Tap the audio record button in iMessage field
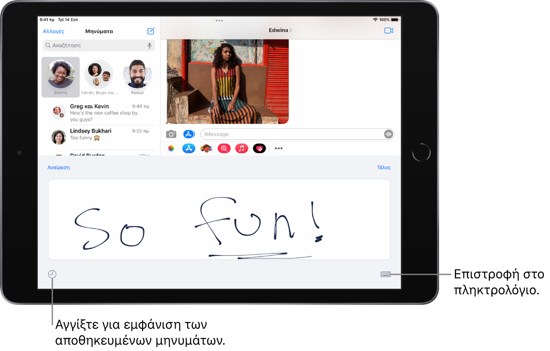 388,134
